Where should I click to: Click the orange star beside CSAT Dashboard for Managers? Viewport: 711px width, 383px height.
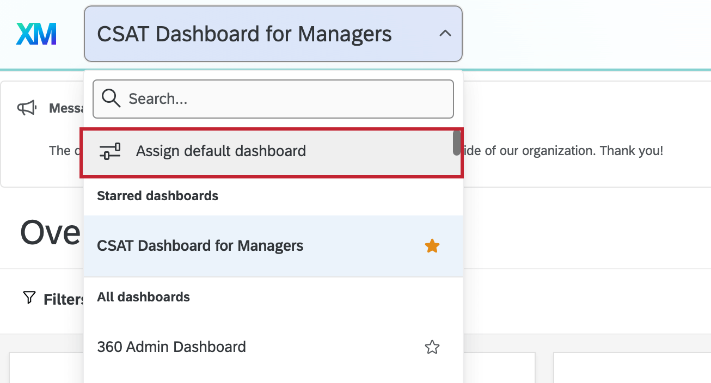pos(432,245)
